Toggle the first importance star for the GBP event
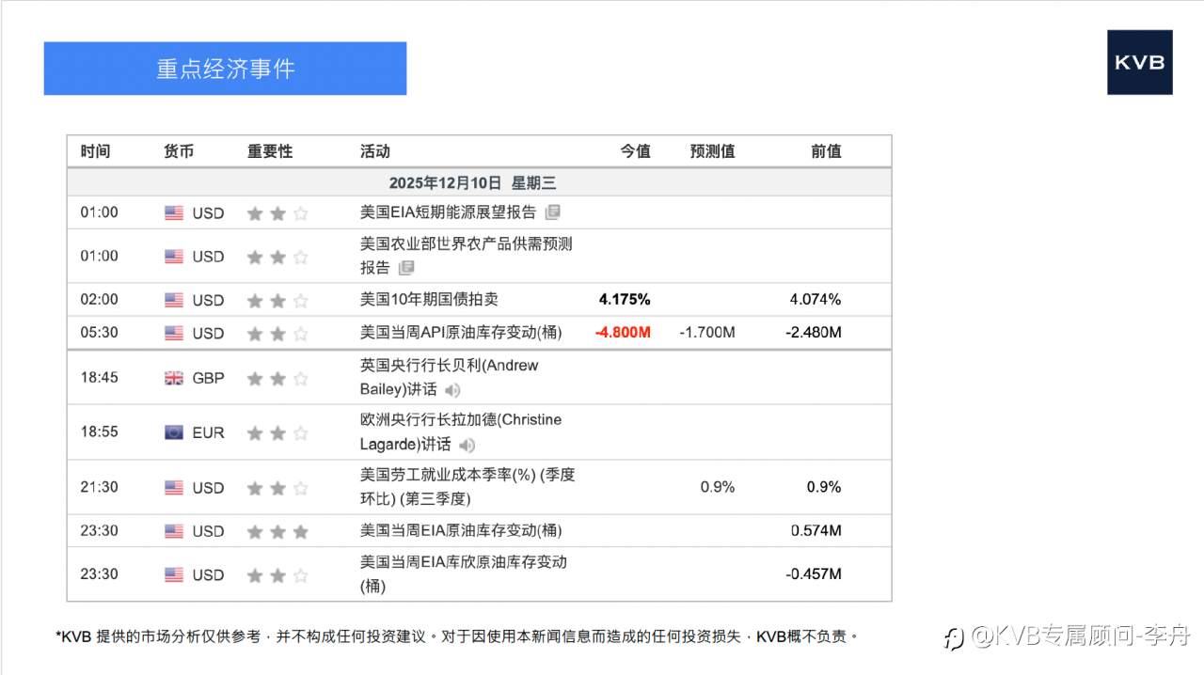 [255, 378]
